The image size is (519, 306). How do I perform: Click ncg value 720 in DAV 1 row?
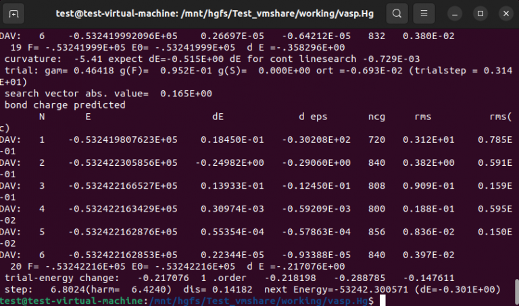[376, 140]
